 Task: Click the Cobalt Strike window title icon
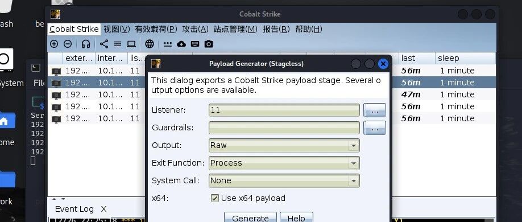[x=55, y=14]
